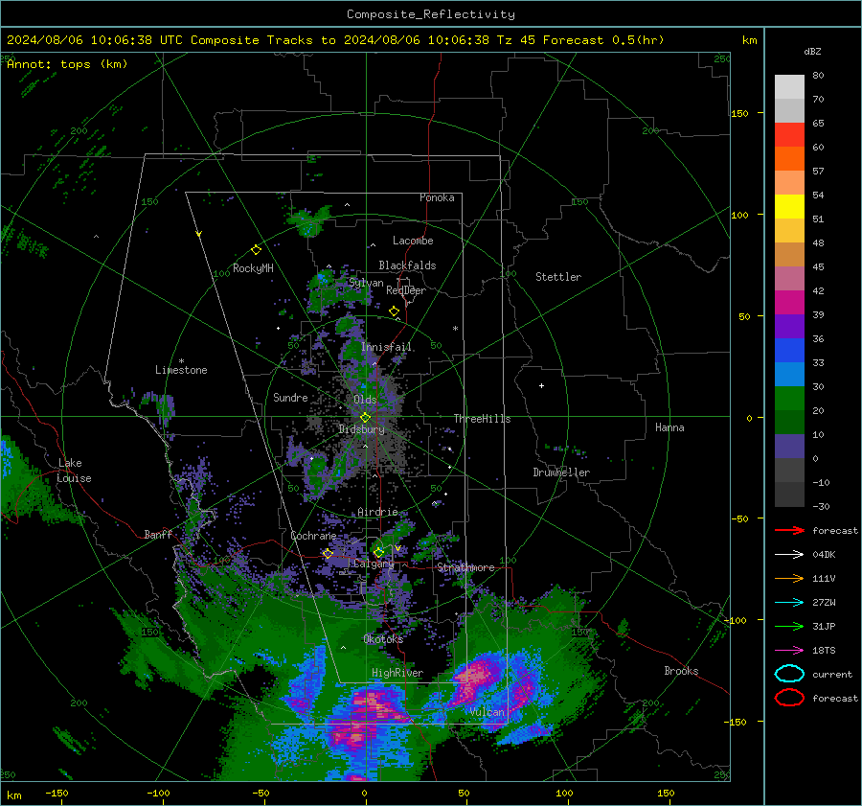The image size is (862, 806).
Task: Select the red swatch in dBZ scale
Action: (789, 134)
